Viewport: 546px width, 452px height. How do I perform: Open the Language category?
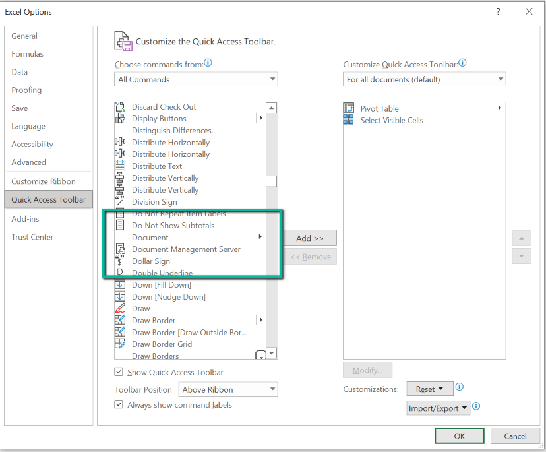pos(28,126)
